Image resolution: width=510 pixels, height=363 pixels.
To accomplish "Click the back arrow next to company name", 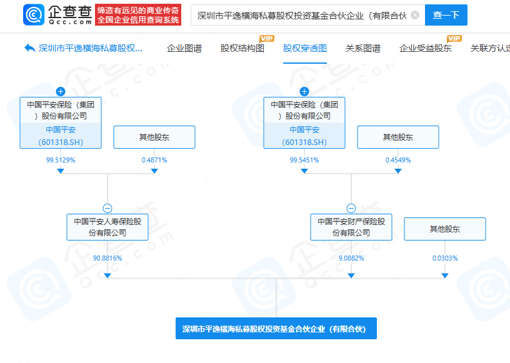I will pyautogui.click(x=29, y=48).
